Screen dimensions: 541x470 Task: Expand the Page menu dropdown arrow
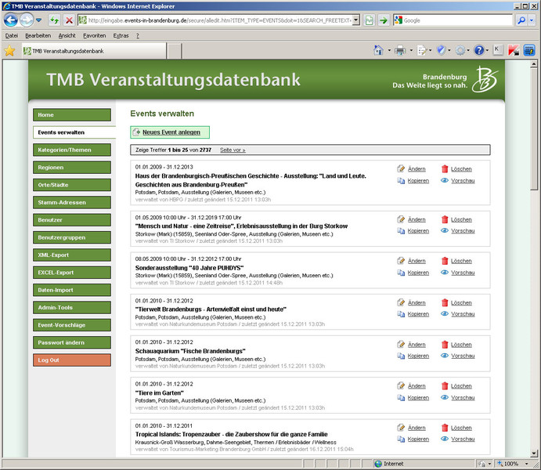click(430, 50)
